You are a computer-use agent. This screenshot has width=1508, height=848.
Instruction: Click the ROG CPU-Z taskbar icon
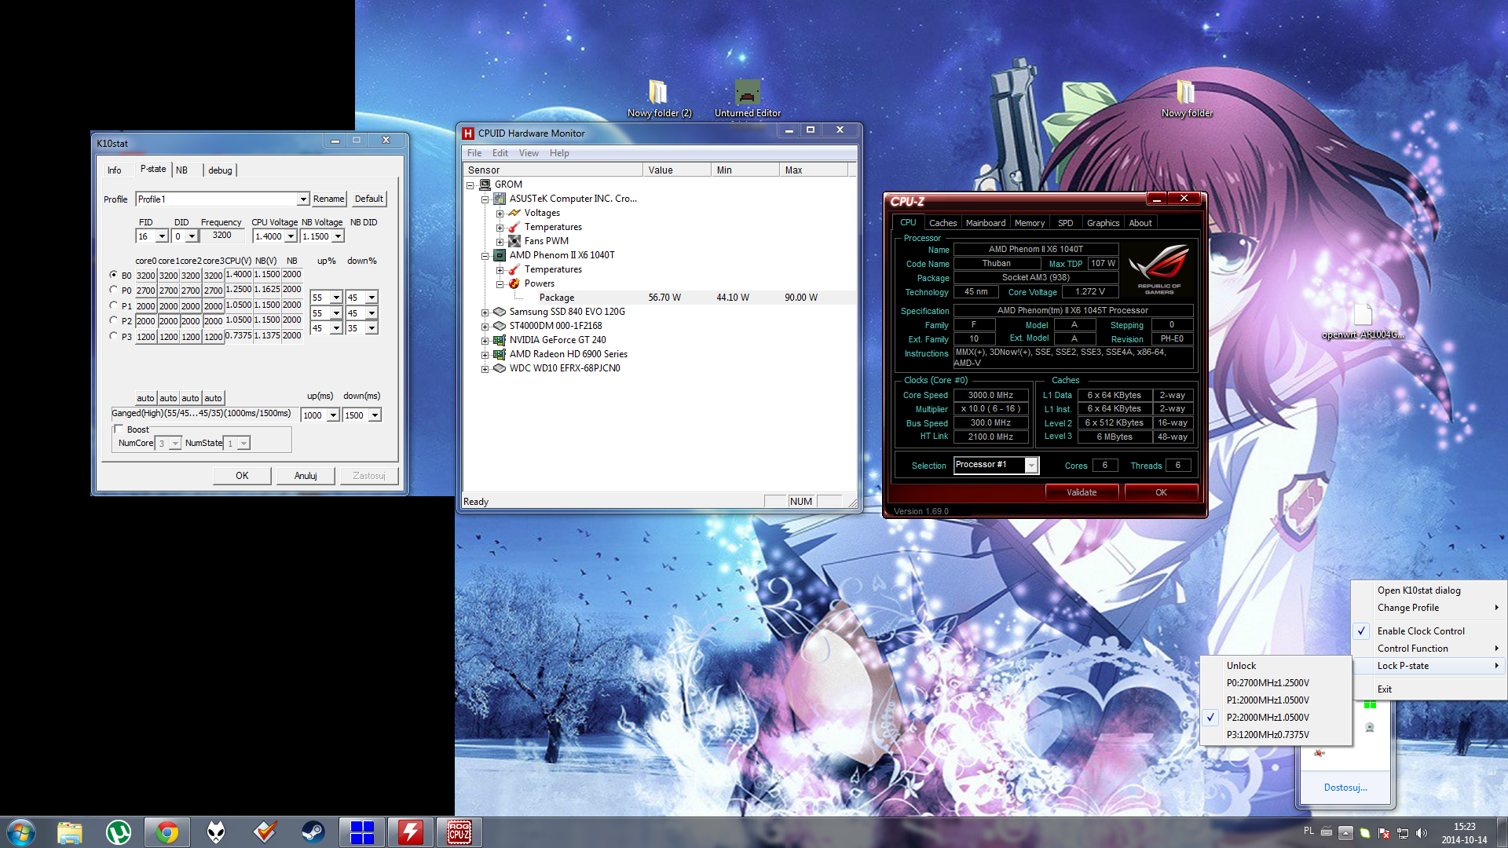pos(459,832)
